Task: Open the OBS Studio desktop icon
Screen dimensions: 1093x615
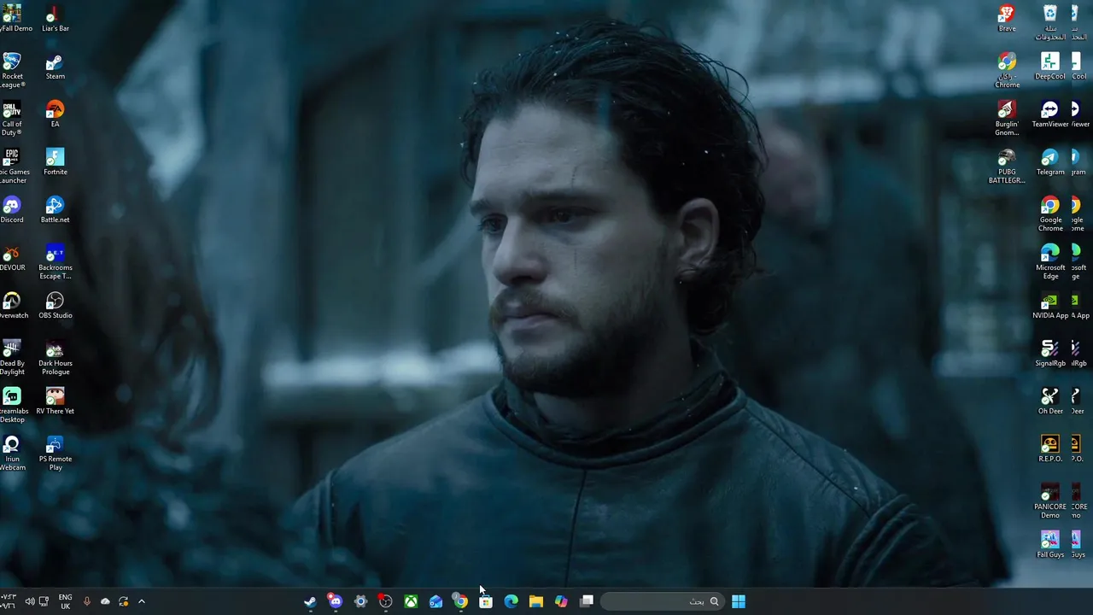Action: click(55, 306)
